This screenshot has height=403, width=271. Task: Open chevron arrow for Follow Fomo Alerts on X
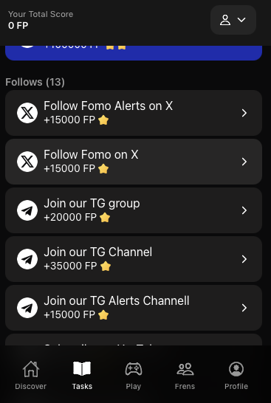click(x=244, y=113)
